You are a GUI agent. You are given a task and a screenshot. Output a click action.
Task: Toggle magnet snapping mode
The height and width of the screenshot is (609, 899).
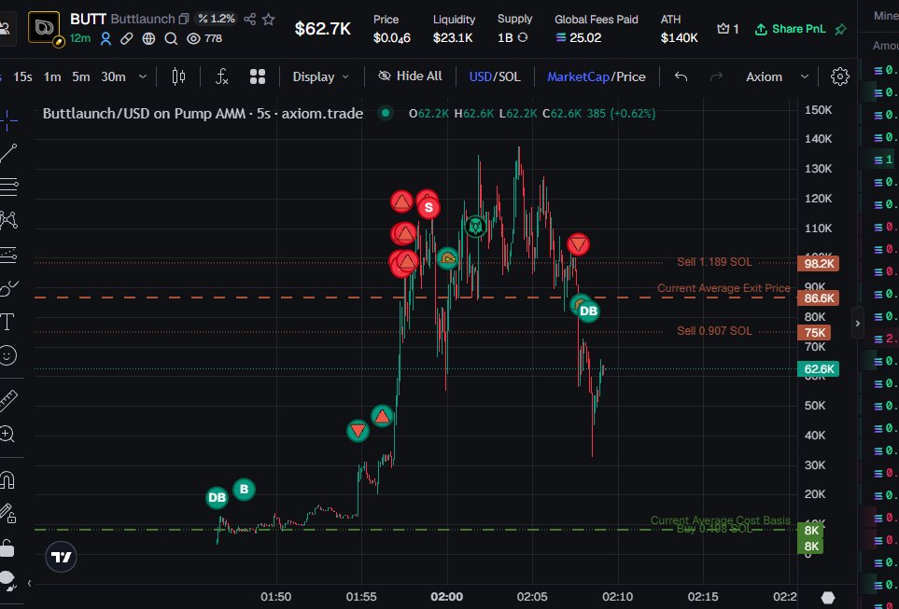7,479
